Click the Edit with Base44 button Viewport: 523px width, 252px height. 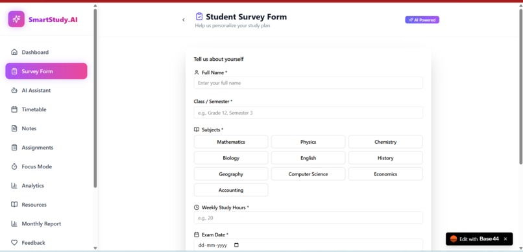pos(479,239)
